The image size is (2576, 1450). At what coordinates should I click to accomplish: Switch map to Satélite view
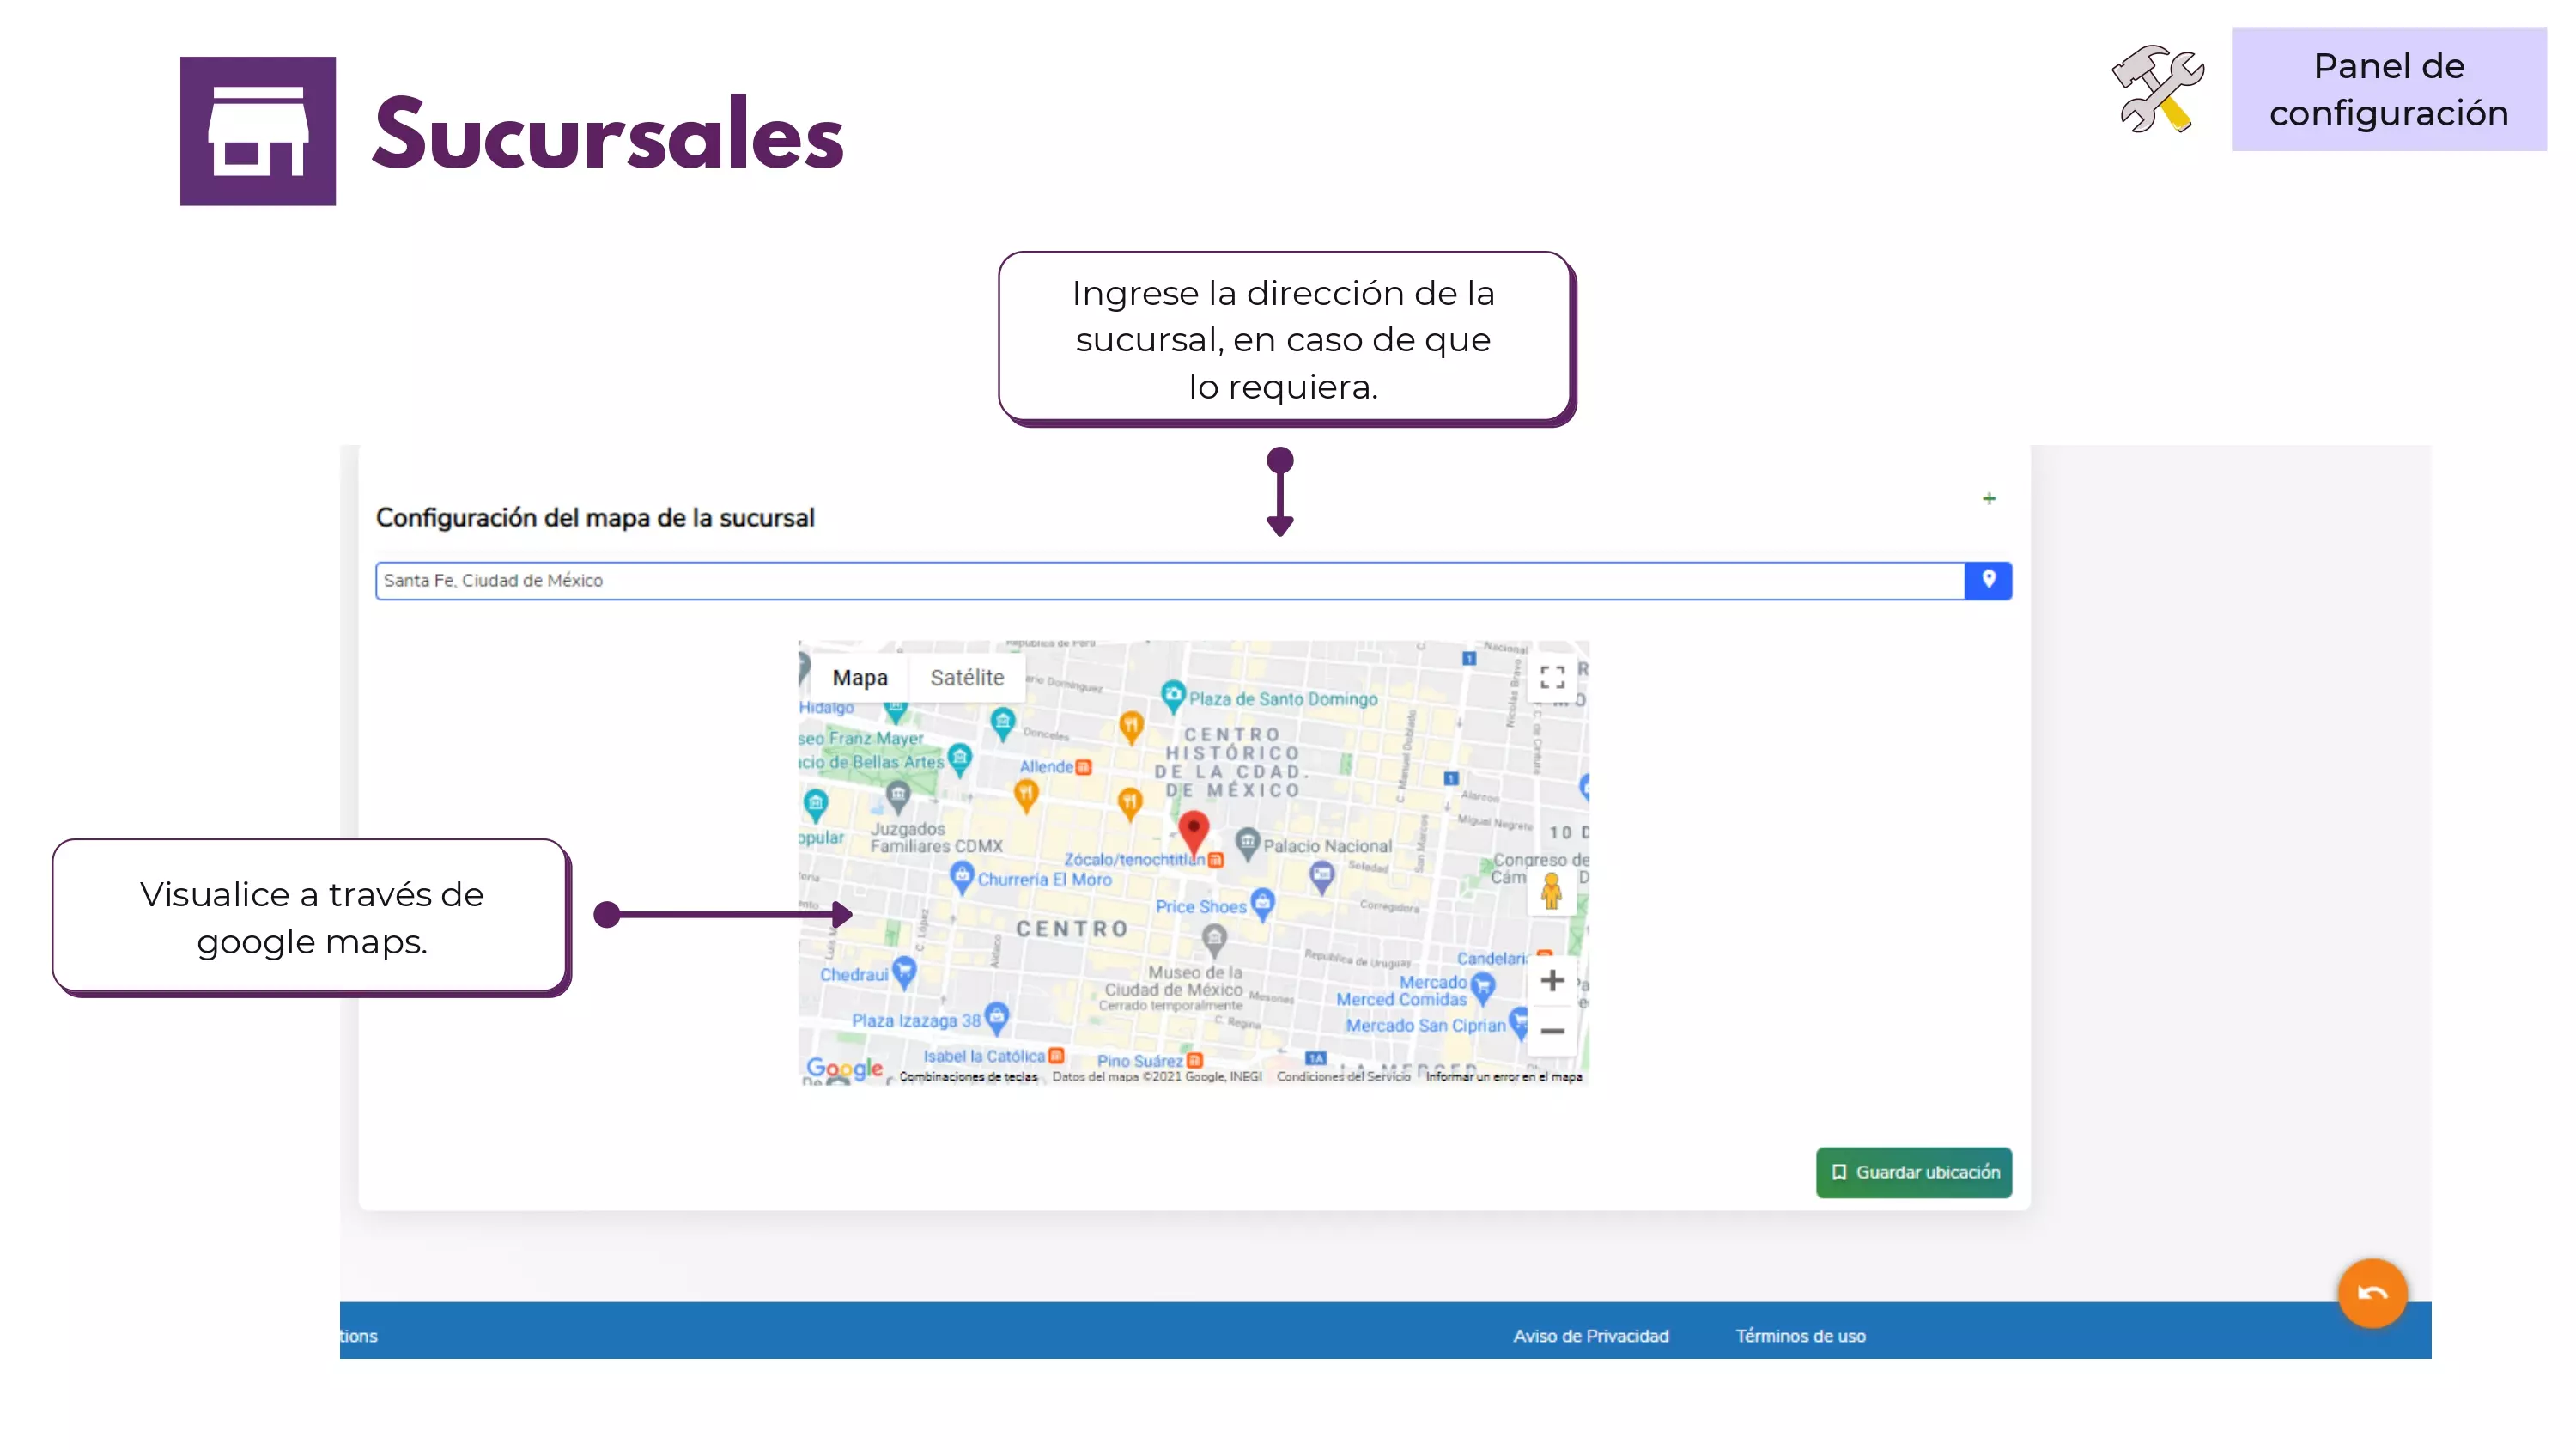point(967,678)
